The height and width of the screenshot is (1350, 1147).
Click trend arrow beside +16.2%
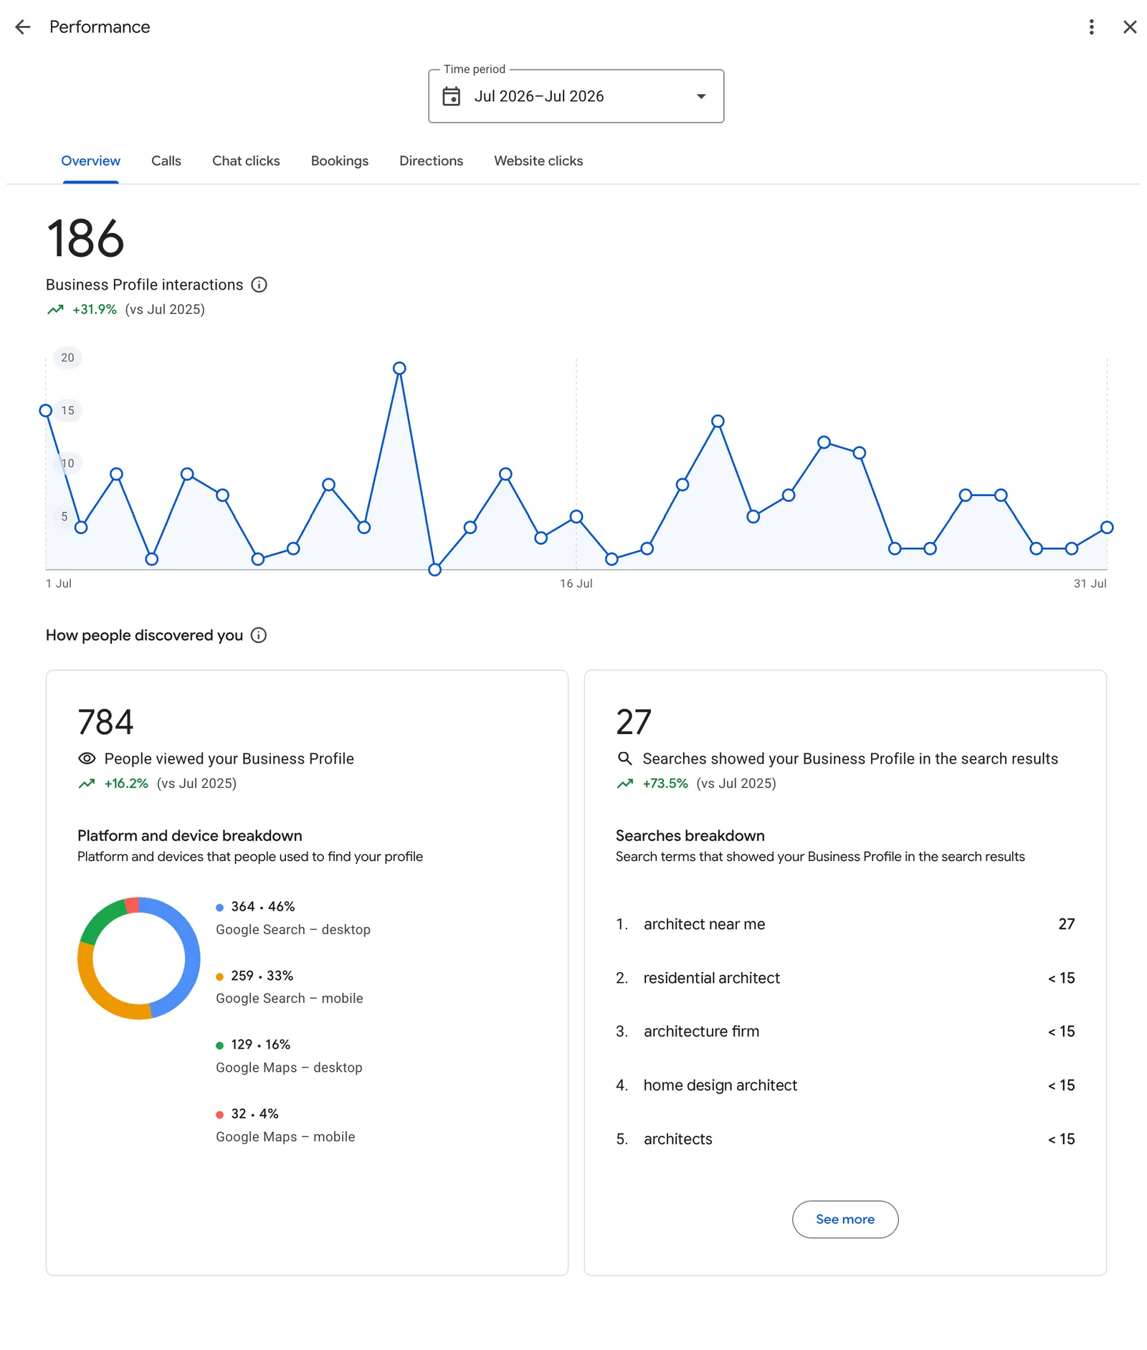click(x=87, y=784)
